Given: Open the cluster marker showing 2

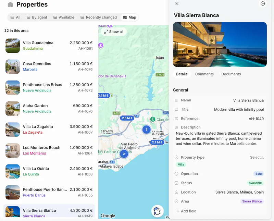Looking at the screenshot, I should pos(124,154).
